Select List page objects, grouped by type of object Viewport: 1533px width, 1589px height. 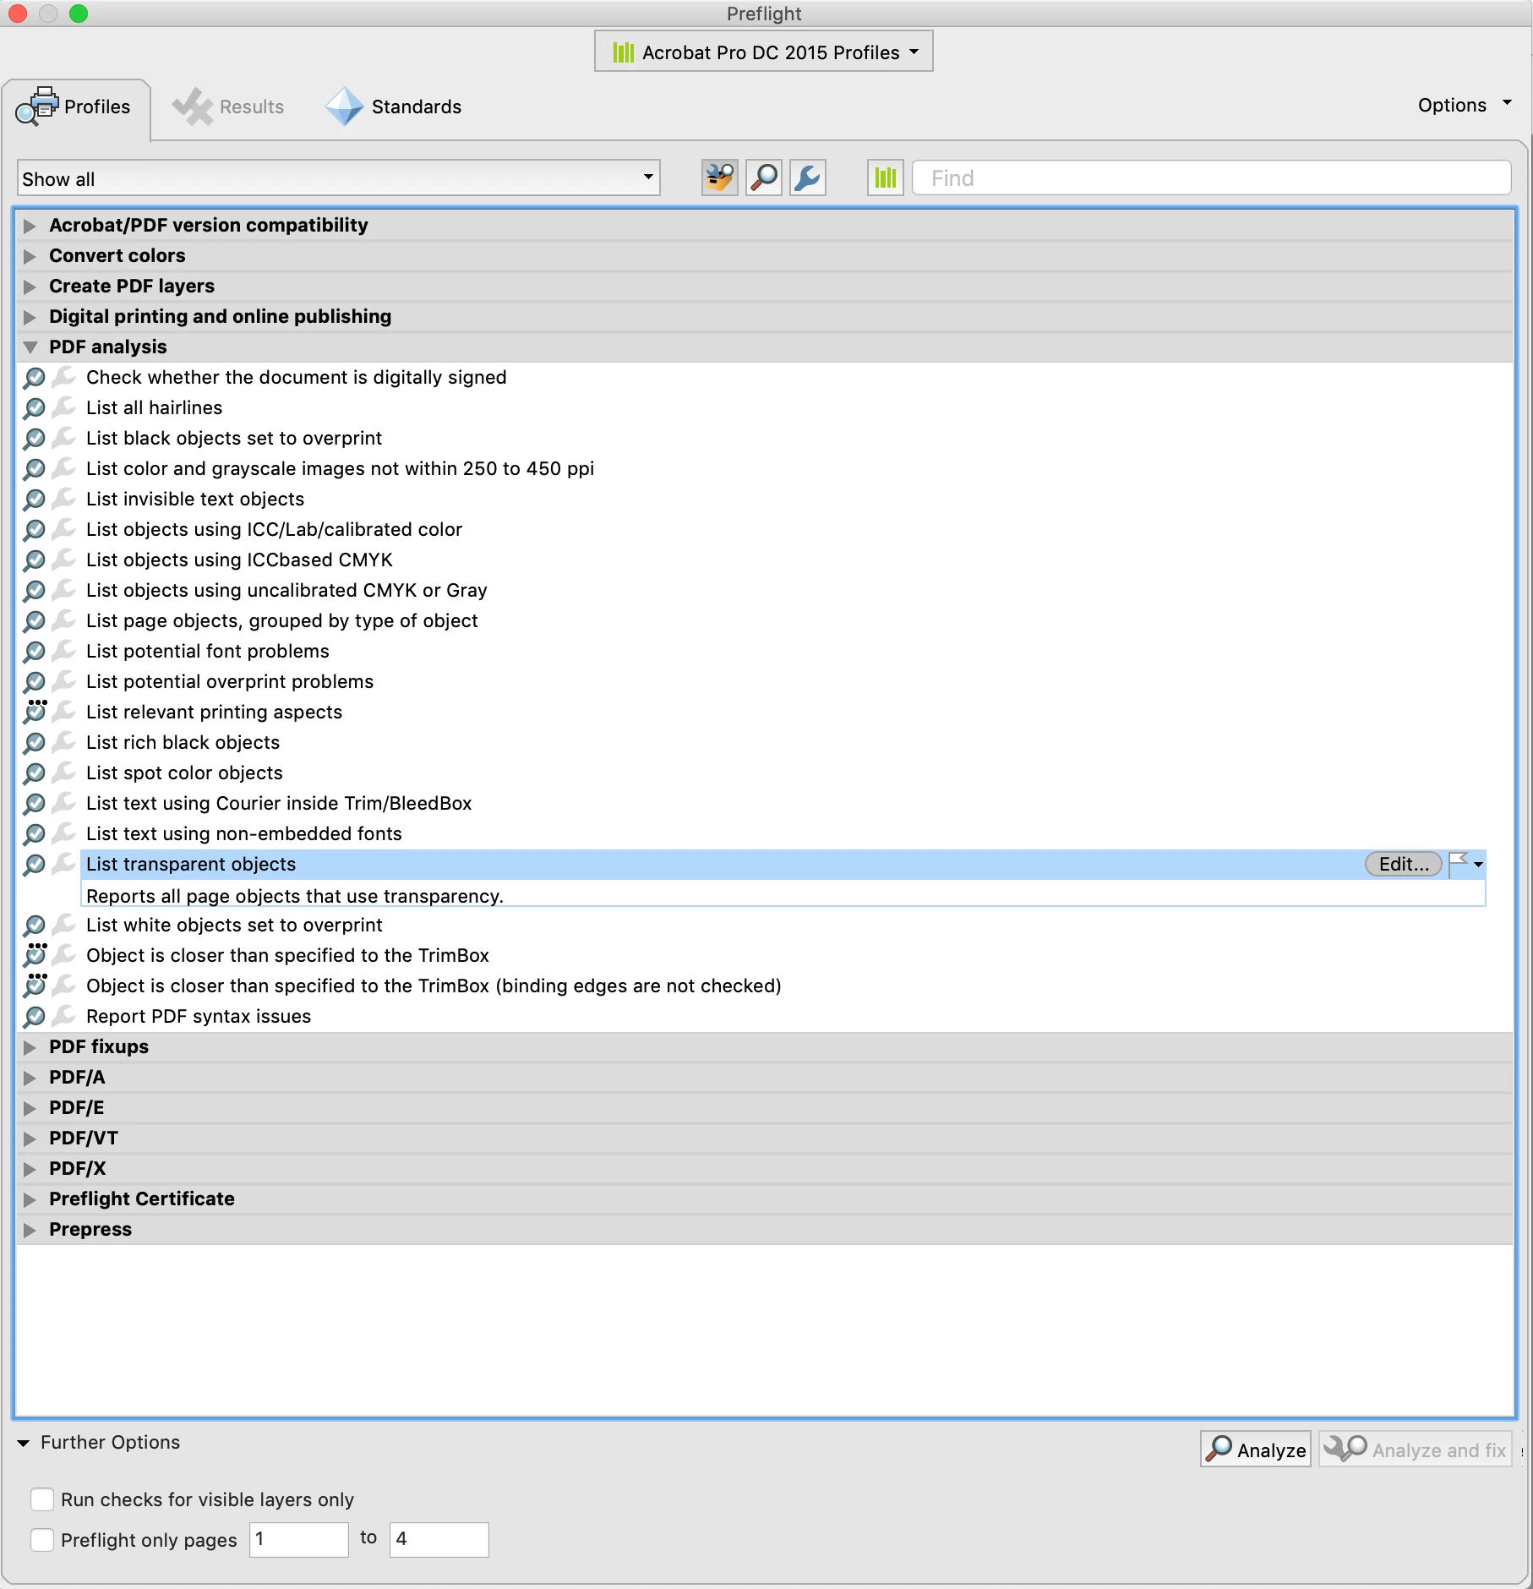tap(282, 620)
